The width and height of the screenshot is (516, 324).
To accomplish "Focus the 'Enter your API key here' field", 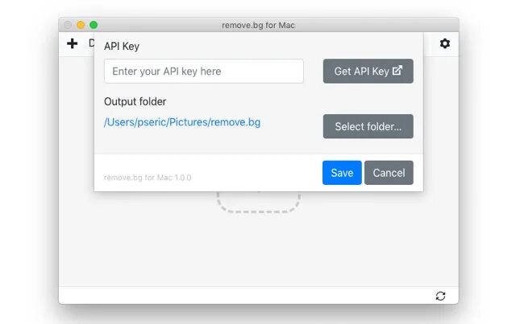I will [204, 72].
